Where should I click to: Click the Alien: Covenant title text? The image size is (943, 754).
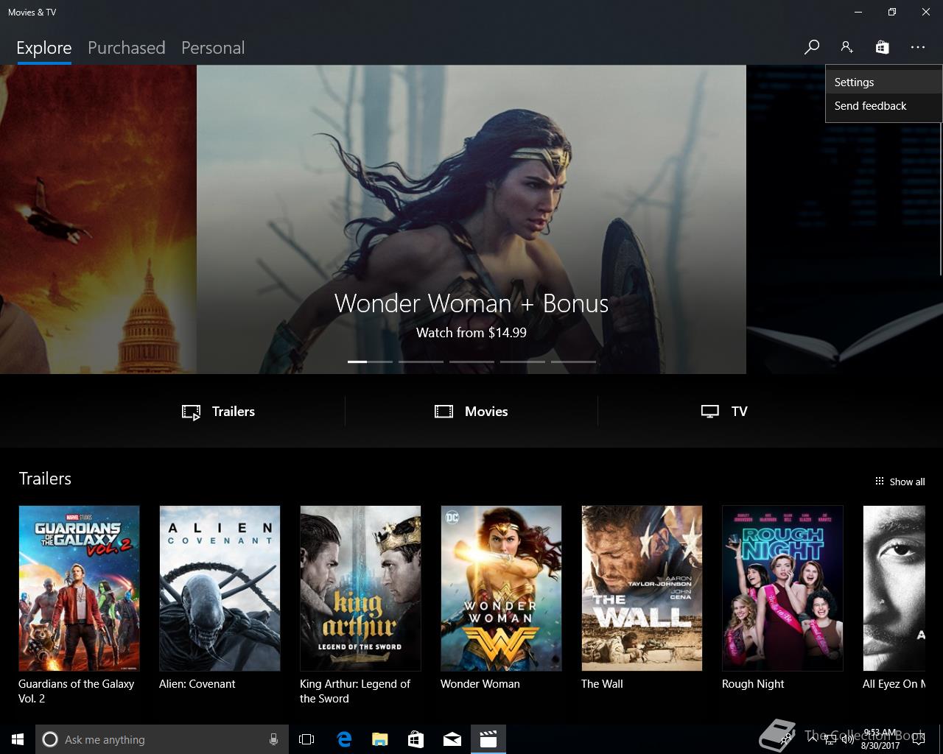(x=197, y=684)
